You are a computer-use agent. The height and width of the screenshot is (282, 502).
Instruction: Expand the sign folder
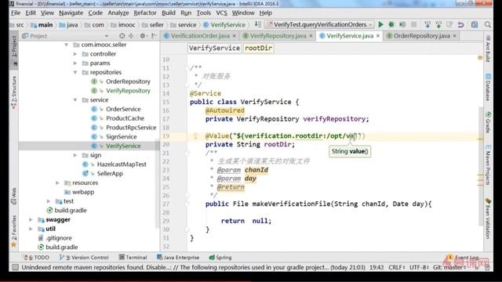tap(75, 155)
